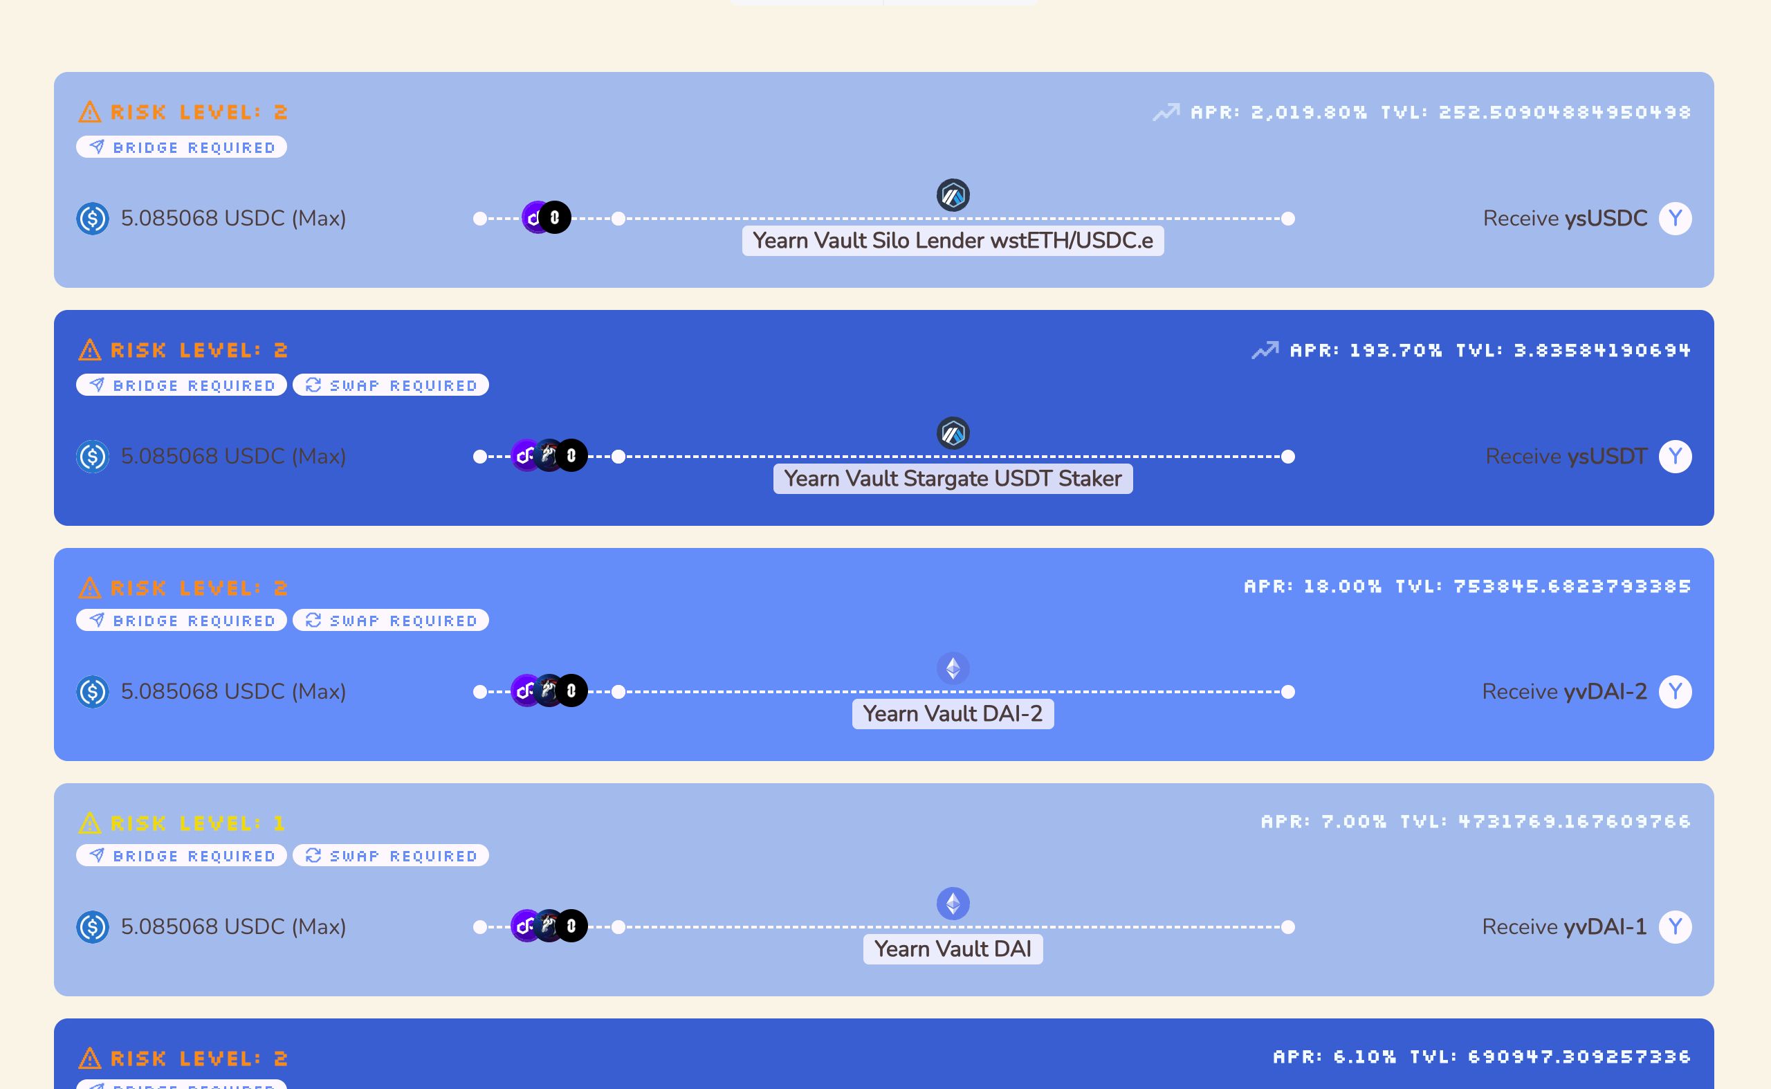Click the APR 18.00% TVL text
Screen dimensions: 1771x1089
(x=1467, y=586)
